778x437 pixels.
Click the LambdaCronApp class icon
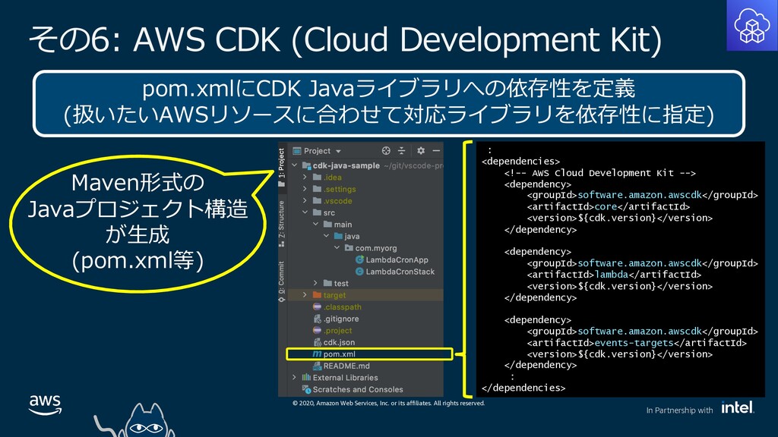coord(359,259)
